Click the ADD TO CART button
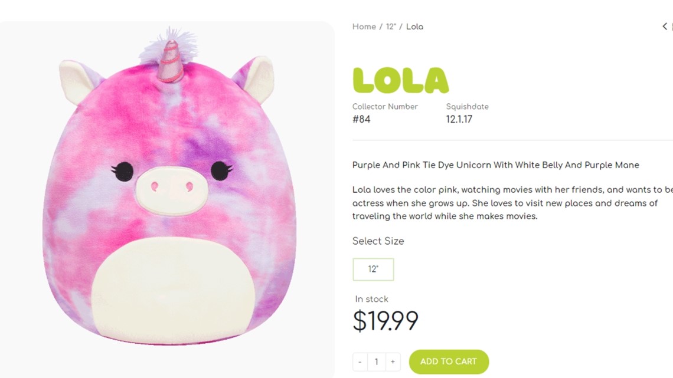Image resolution: width=673 pixels, height=378 pixels. [449, 361]
